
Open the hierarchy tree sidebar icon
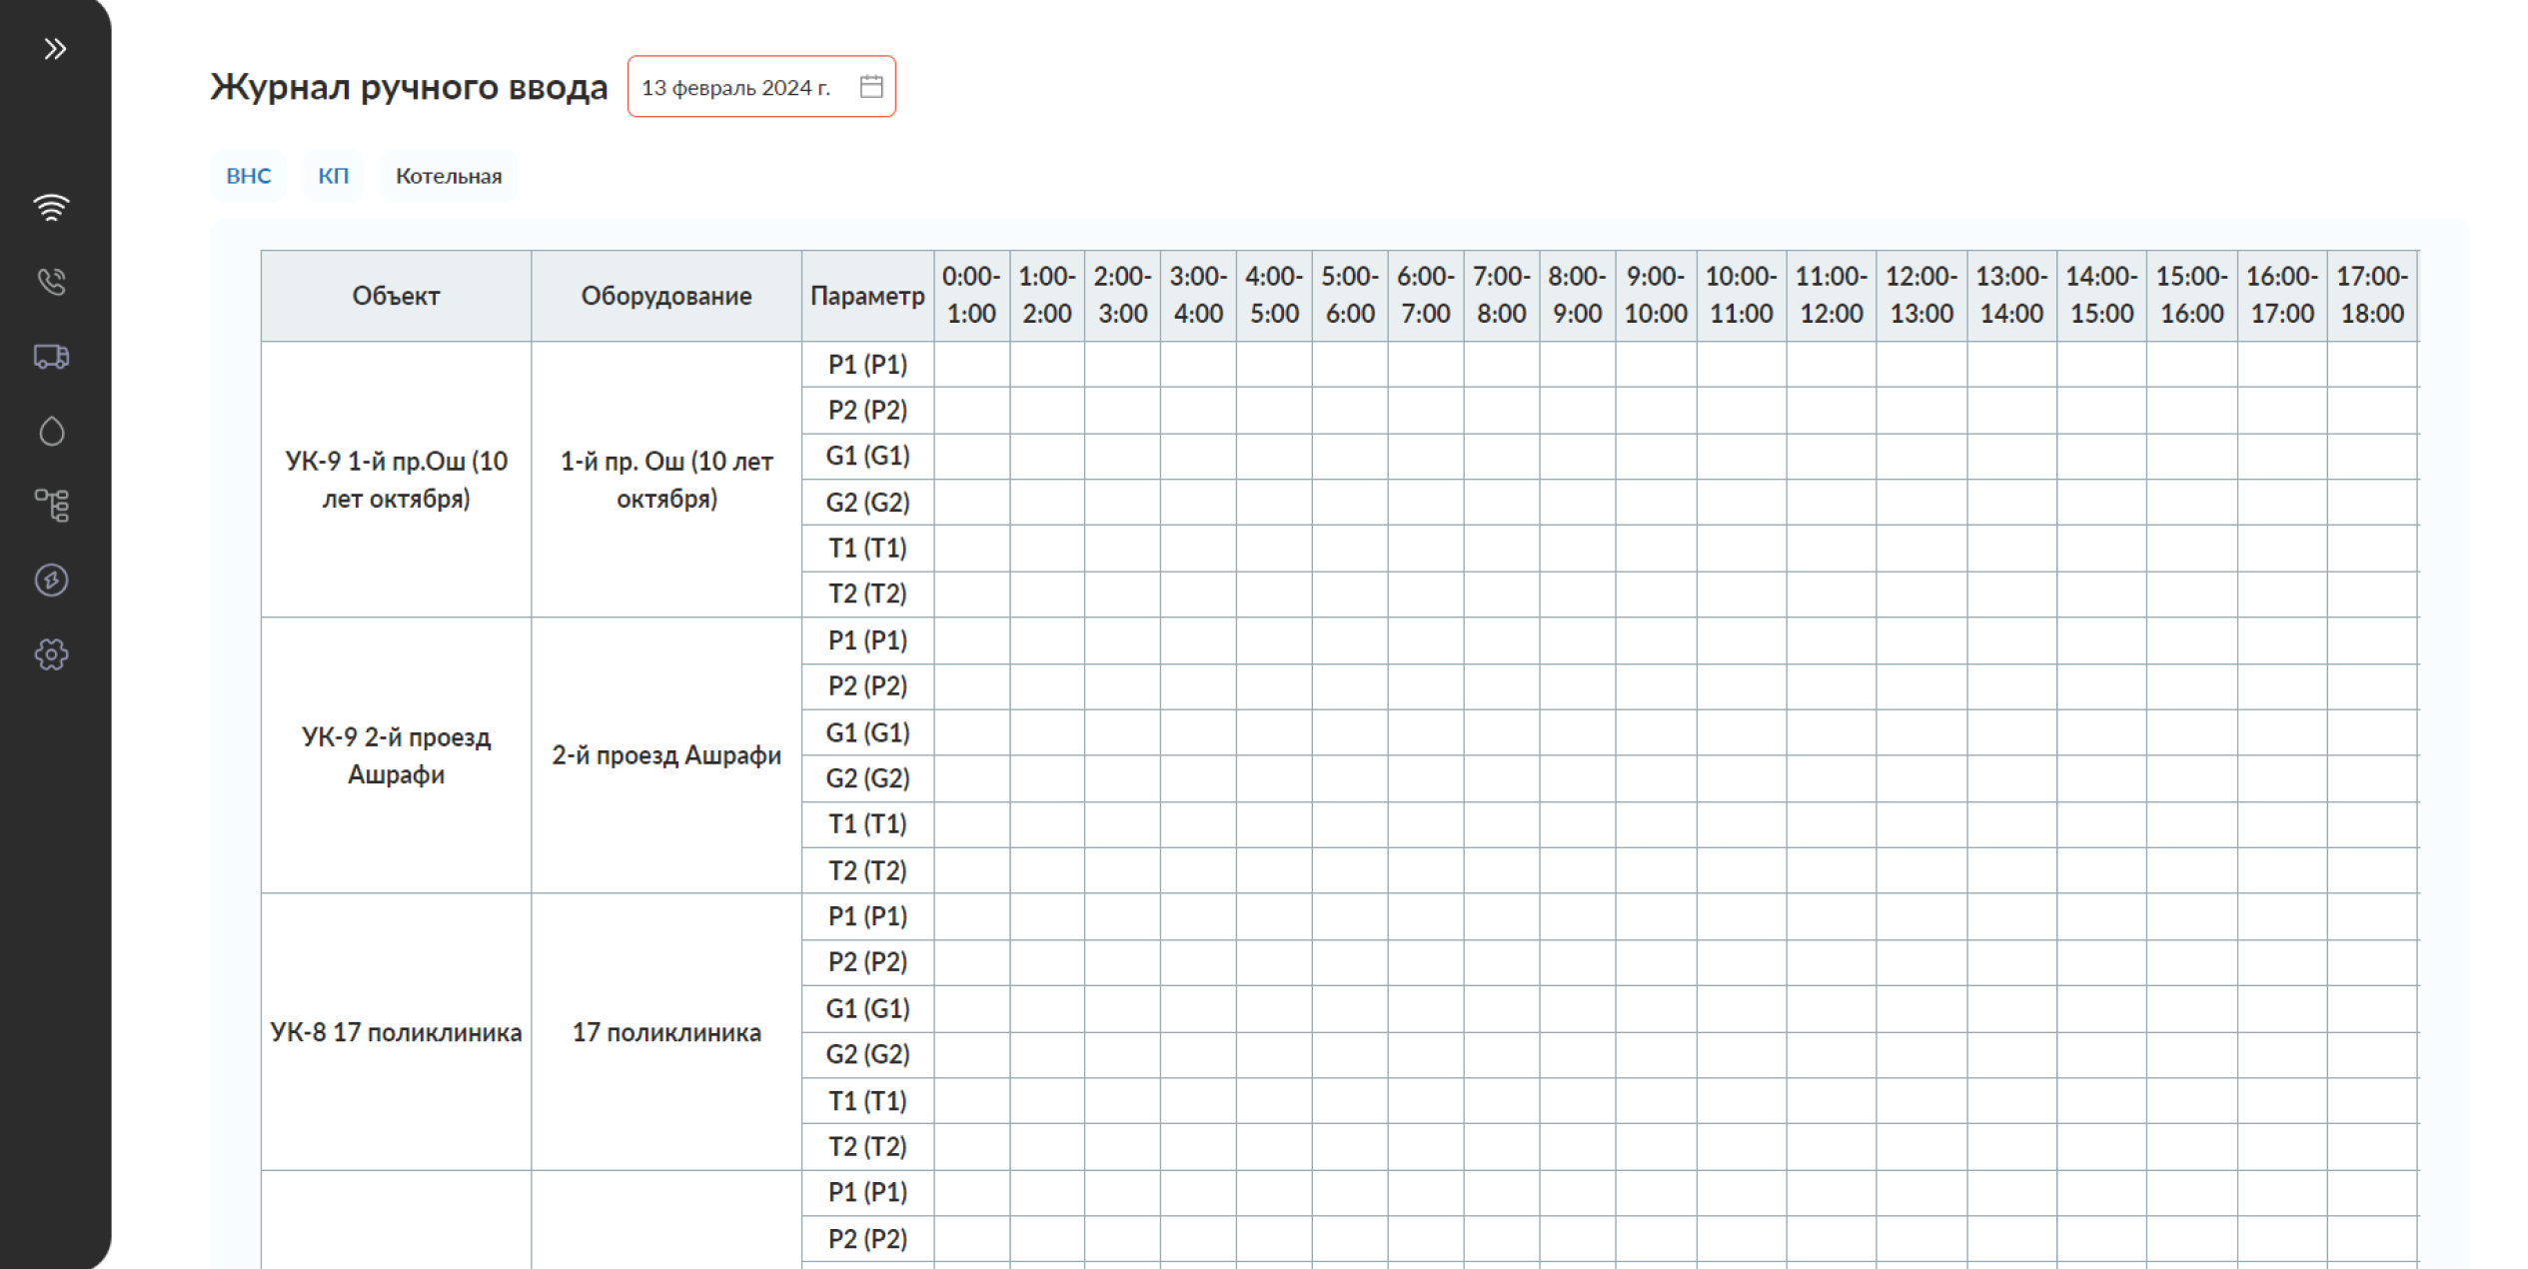[52, 506]
